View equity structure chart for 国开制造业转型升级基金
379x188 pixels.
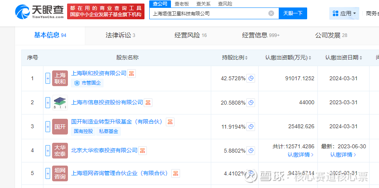tap(170, 122)
